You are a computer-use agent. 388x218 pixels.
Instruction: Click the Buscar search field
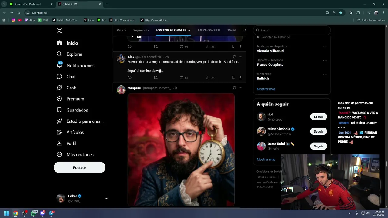pyautogui.click(x=292, y=30)
